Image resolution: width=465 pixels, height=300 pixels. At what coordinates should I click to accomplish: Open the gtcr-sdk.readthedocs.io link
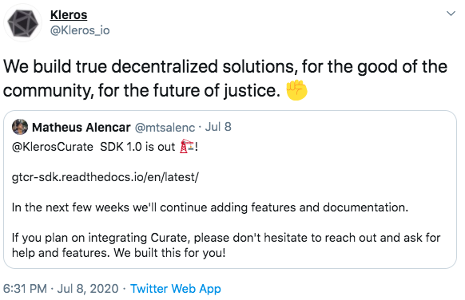[x=105, y=177]
